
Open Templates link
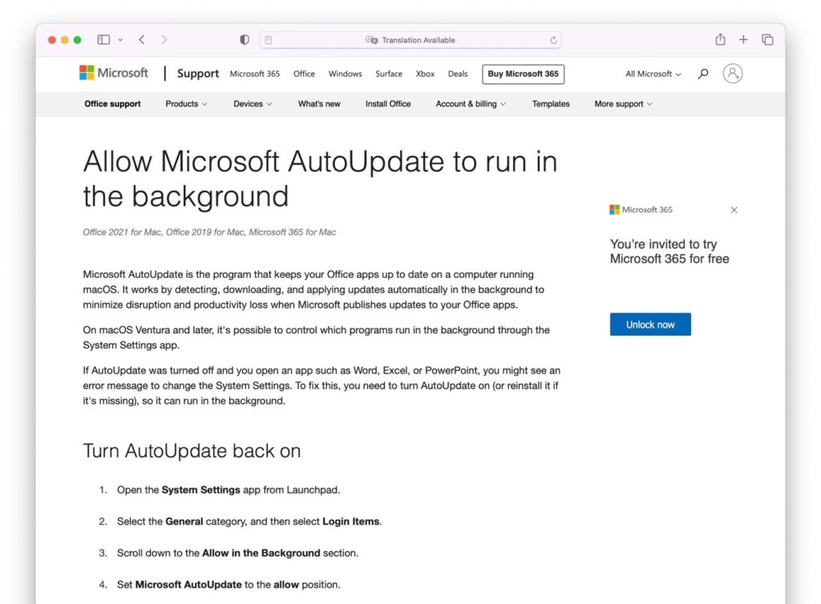[x=551, y=104]
